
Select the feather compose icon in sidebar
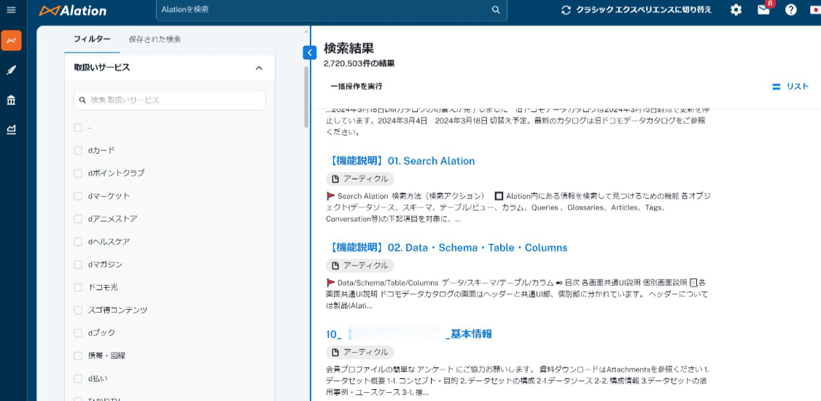pos(11,70)
